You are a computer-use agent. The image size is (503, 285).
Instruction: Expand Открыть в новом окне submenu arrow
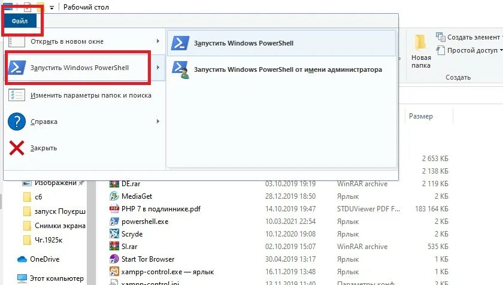click(x=158, y=41)
